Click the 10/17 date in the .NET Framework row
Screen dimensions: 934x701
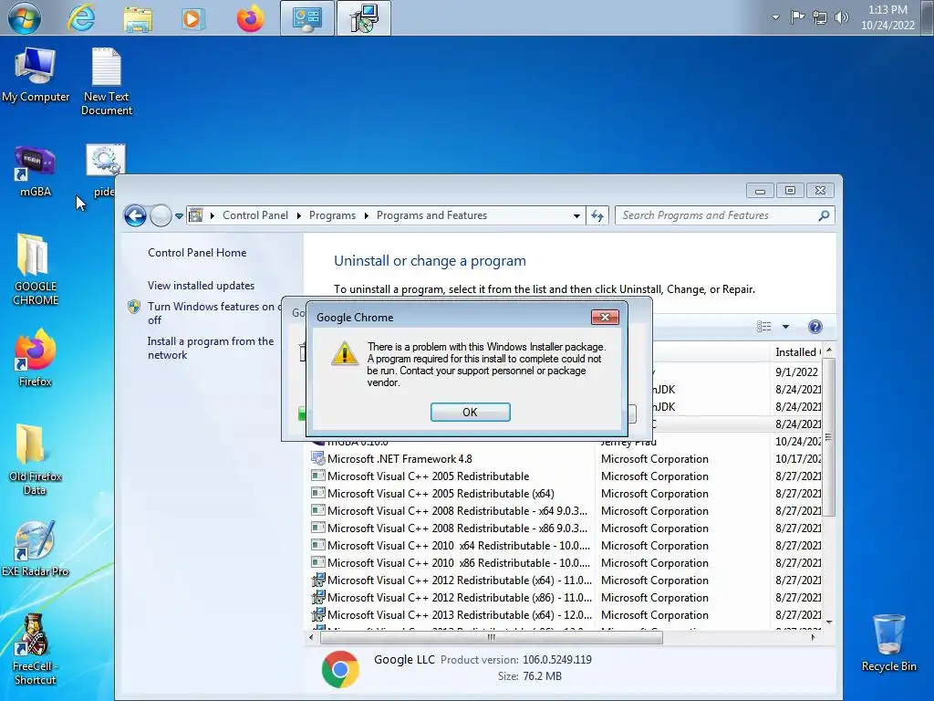(797, 459)
